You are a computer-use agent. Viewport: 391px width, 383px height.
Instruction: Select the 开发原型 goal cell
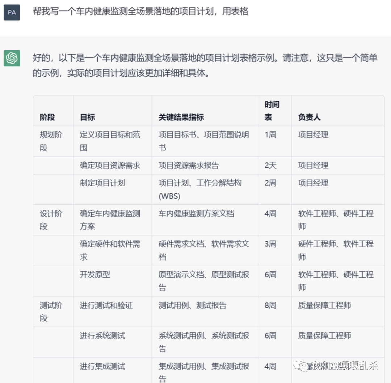coord(95,275)
